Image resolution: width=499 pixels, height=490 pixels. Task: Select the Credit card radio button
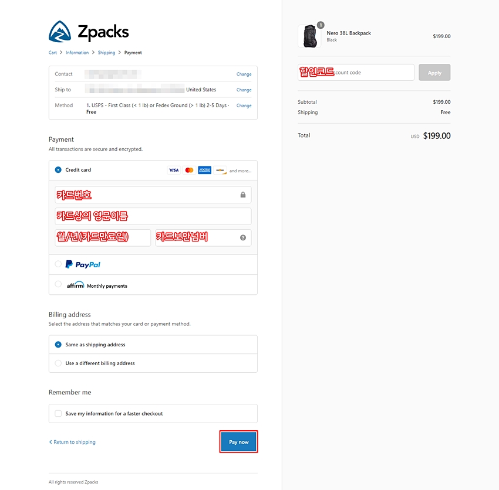[x=58, y=170]
